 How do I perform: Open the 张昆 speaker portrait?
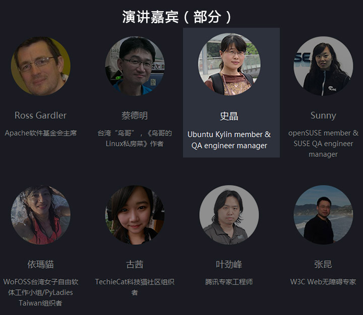click(x=323, y=215)
